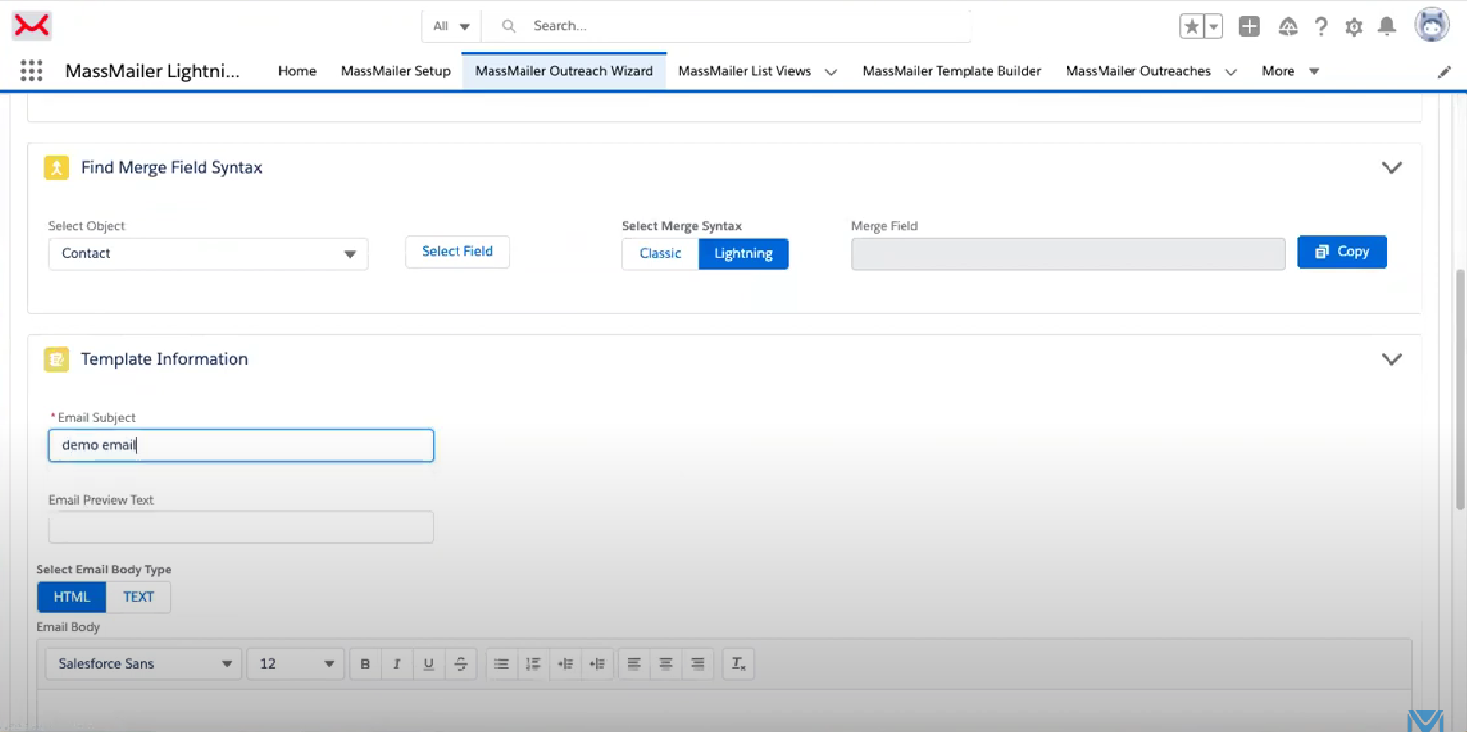Toggle Strikethrough formatting in email body toolbar
The height and width of the screenshot is (732, 1467).
coord(461,664)
